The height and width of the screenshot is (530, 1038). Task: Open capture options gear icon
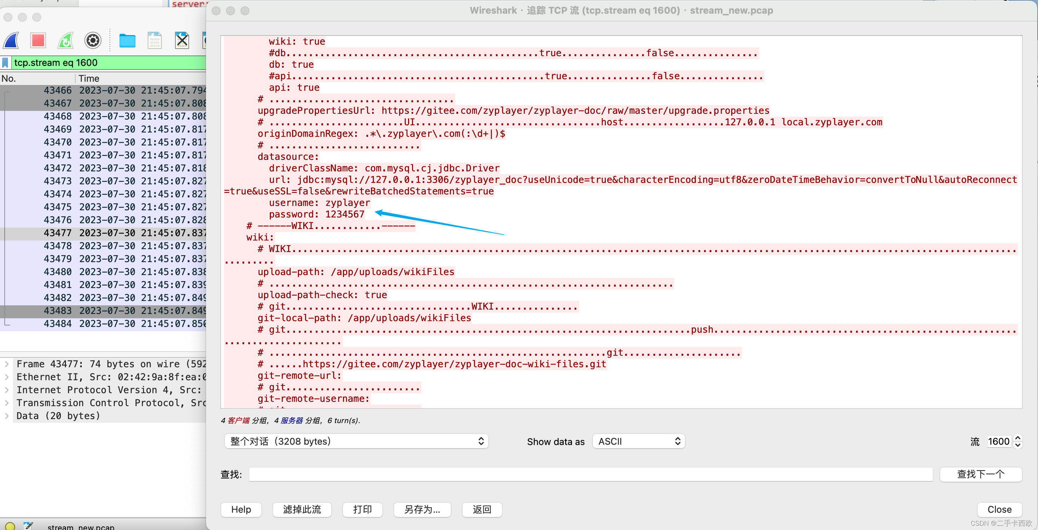pyautogui.click(x=93, y=41)
